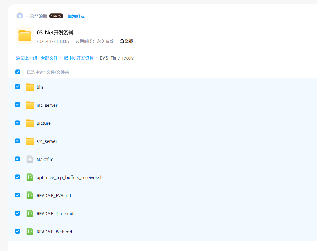Click the README_EVS.md file icon
Screen dimensions: 317x251
click(x=30, y=195)
